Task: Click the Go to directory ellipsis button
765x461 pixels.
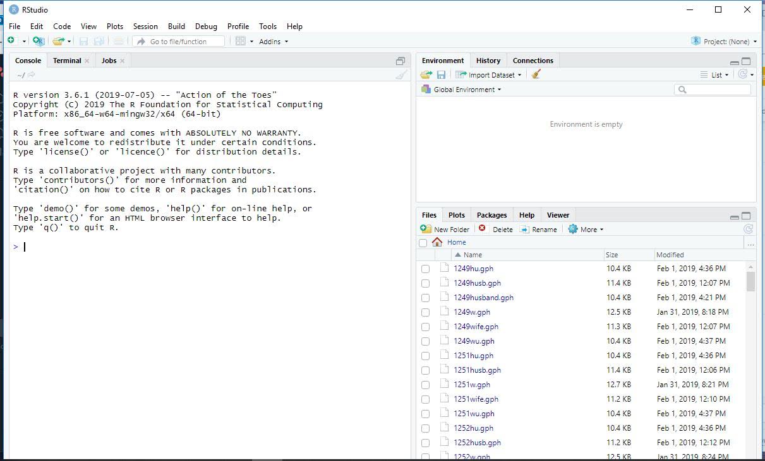Action: point(750,243)
